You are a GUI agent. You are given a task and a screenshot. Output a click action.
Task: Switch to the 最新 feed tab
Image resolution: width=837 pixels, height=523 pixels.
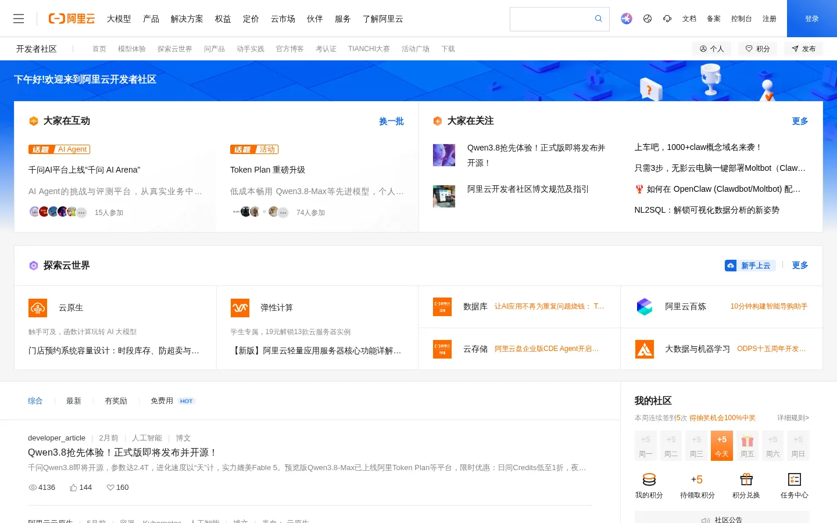(74, 401)
